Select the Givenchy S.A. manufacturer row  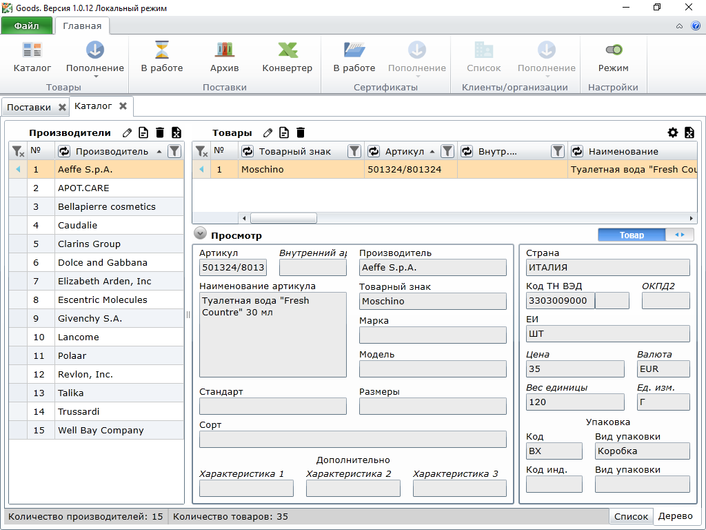[97, 318]
